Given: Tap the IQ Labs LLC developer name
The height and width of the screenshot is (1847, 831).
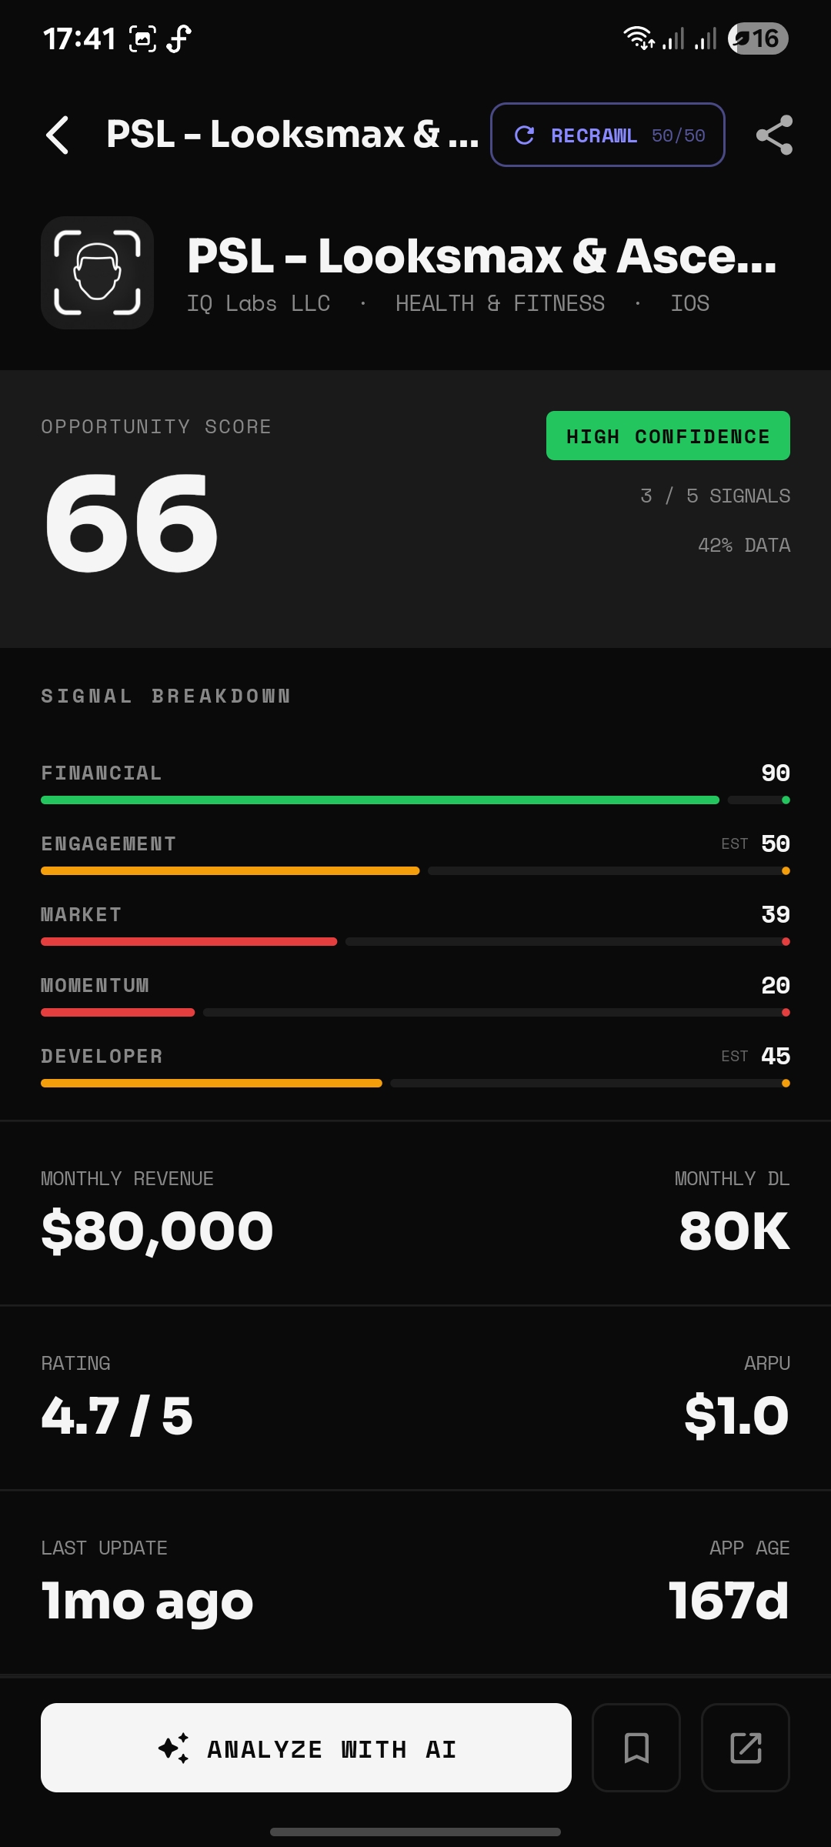Looking at the screenshot, I should point(259,303).
